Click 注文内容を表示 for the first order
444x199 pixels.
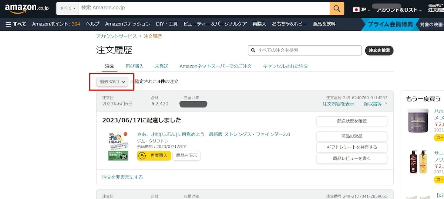[338, 104]
